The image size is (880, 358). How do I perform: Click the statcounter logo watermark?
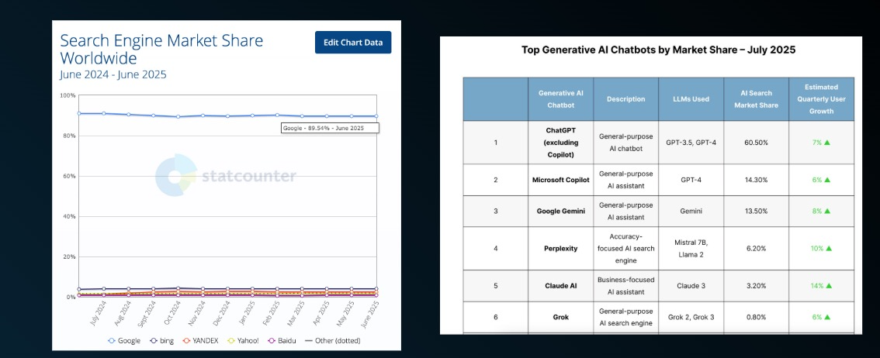[x=225, y=176]
